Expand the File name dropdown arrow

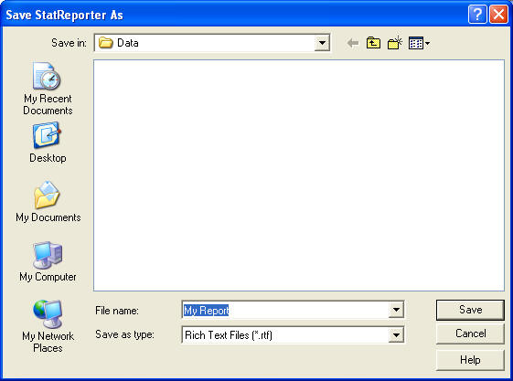pos(396,310)
